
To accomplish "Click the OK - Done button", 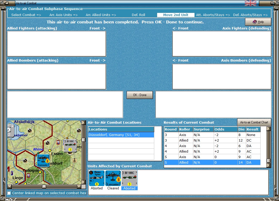I will (140, 95).
